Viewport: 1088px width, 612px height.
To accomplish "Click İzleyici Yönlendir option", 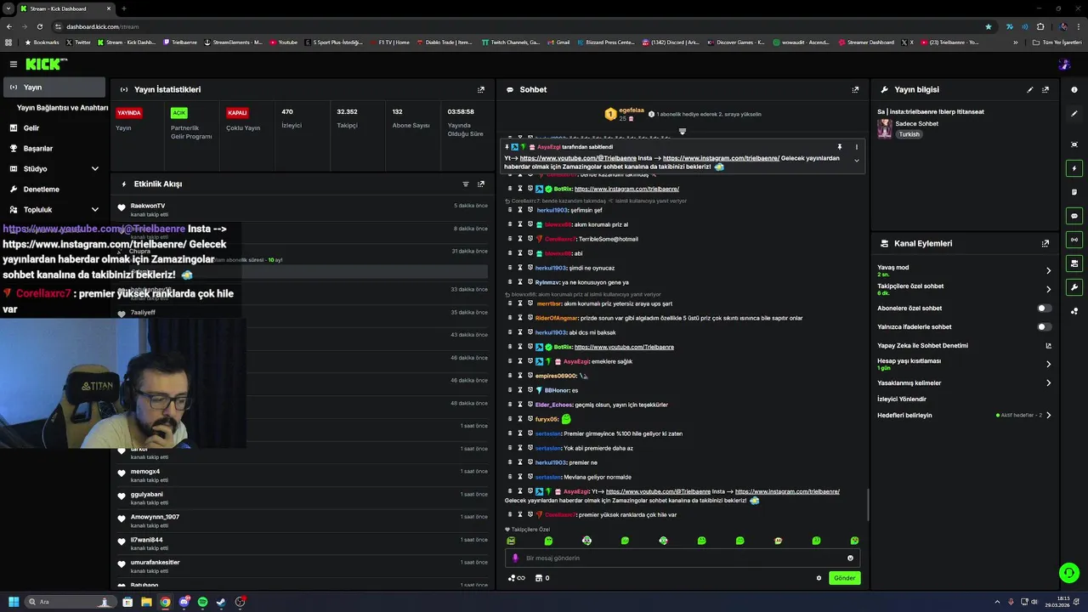I will tap(902, 399).
